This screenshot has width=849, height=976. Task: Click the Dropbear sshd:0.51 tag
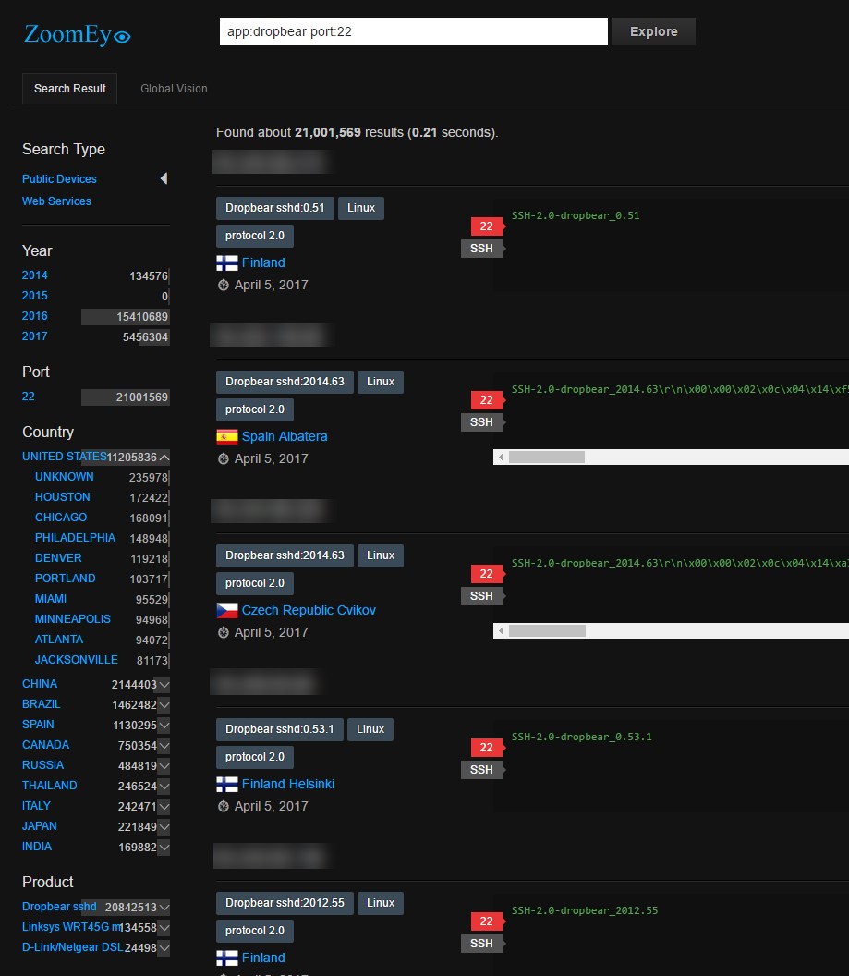point(275,208)
